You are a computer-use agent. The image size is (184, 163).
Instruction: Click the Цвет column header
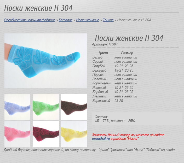103,53
